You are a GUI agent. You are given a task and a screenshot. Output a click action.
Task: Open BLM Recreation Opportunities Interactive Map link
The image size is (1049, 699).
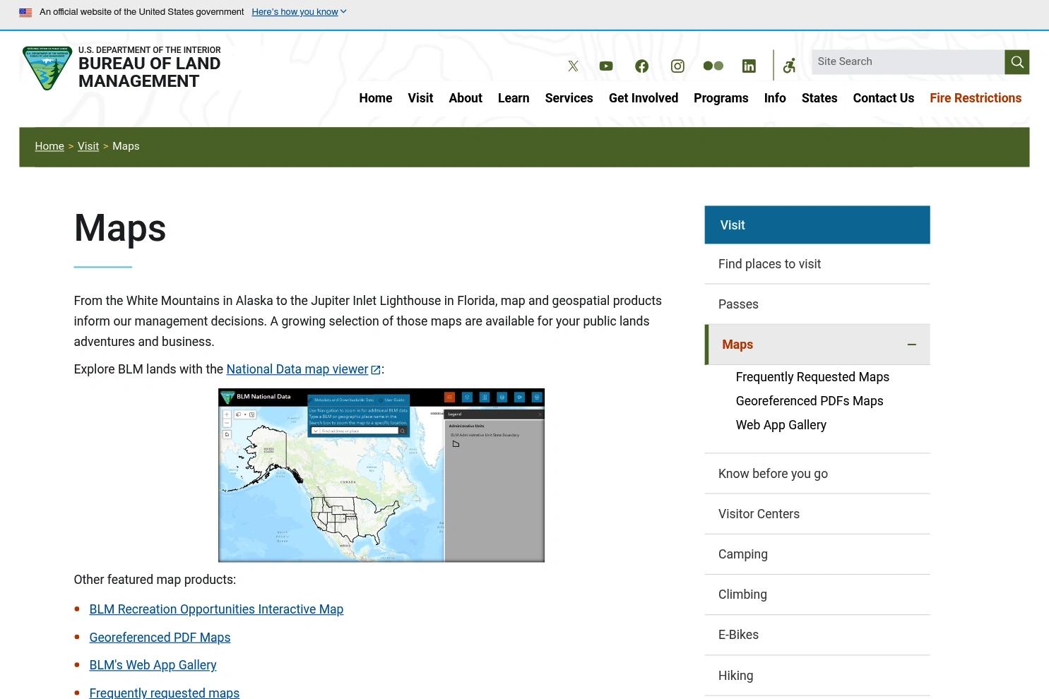[x=216, y=609]
